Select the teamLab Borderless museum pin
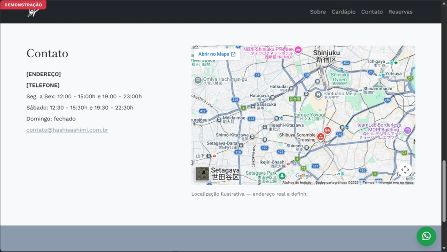Viewport: 447px width, 252px height. pyautogui.click(x=407, y=130)
